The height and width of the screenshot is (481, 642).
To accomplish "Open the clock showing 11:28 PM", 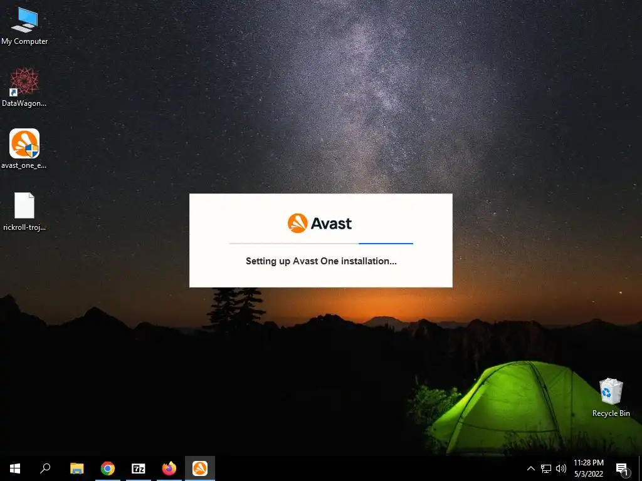I will 588,468.
